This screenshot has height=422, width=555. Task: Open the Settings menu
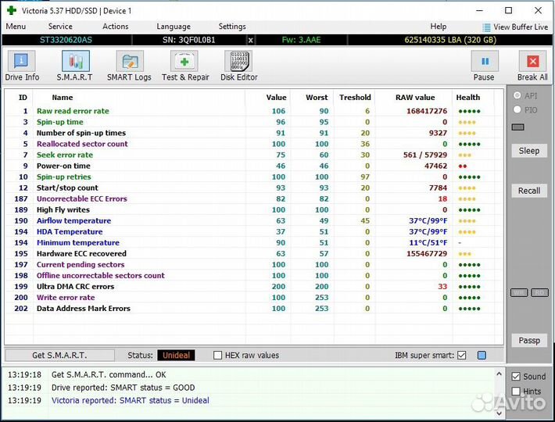coord(232,27)
